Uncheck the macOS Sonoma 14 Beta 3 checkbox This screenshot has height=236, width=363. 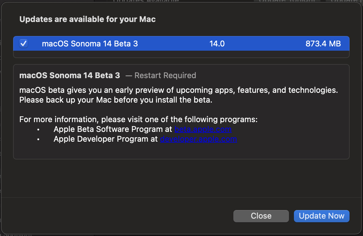pos(24,44)
